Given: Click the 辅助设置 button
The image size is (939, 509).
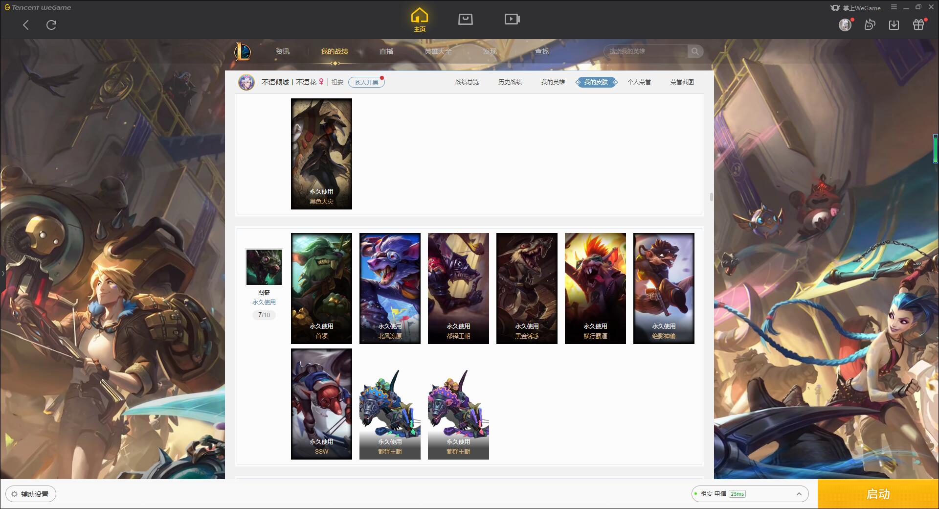Looking at the screenshot, I should click(31, 494).
